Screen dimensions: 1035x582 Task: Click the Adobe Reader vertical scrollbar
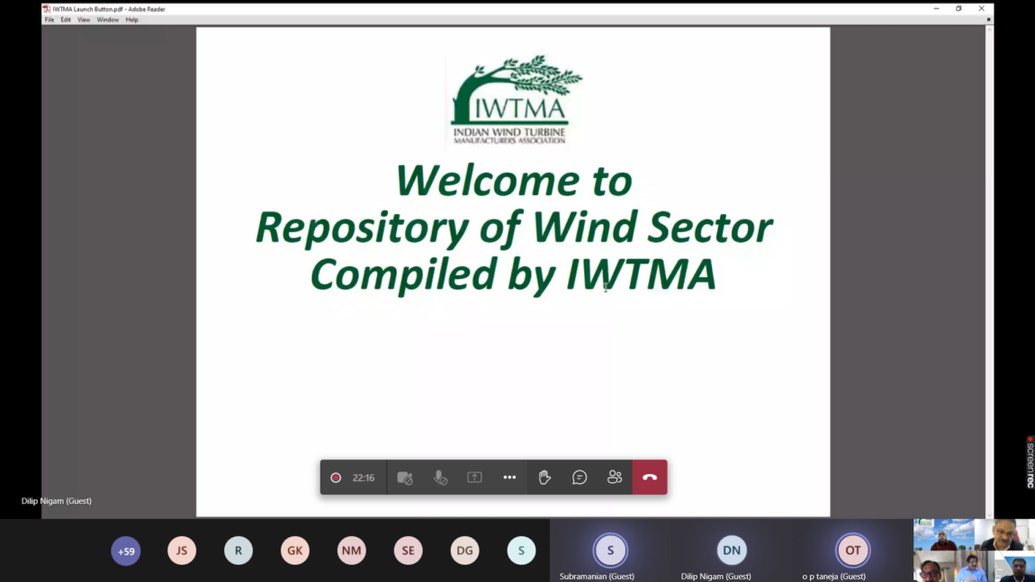click(x=990, y=270)
